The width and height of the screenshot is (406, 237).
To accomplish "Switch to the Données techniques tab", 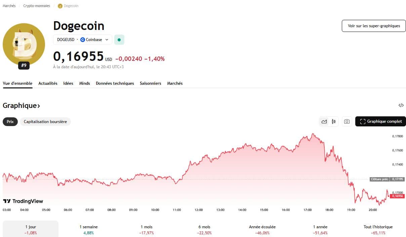I will tap(115, 83).
